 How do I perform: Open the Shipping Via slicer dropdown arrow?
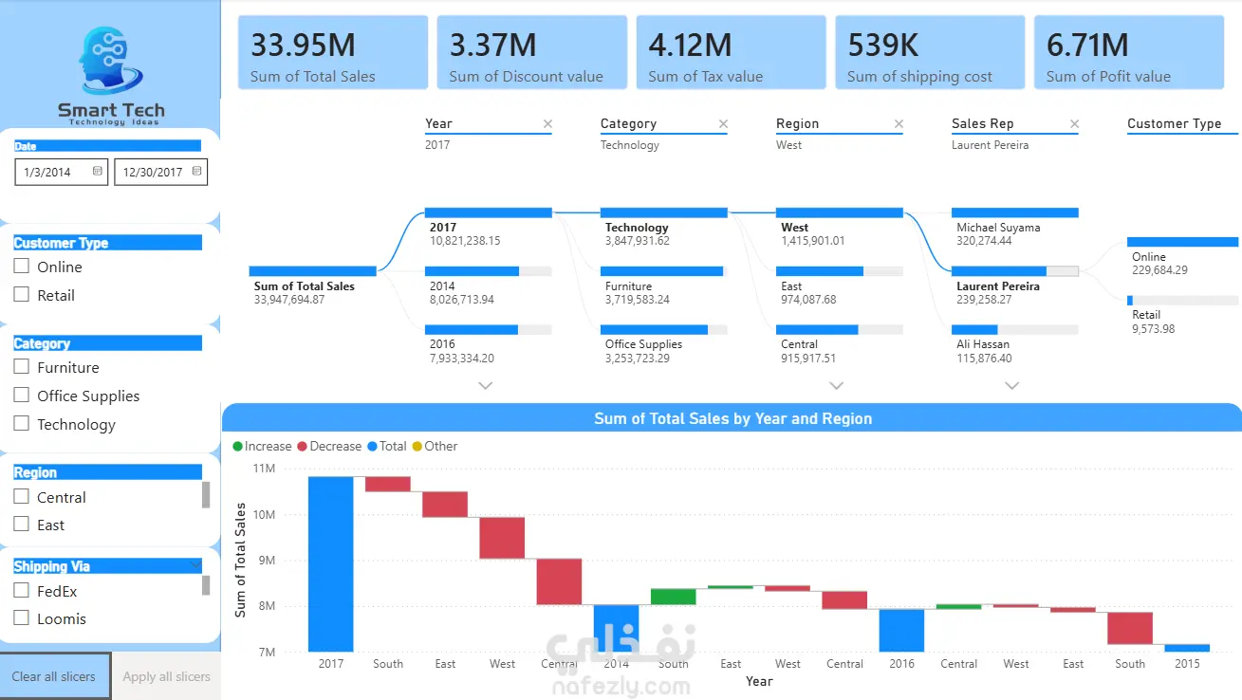pos(195,565)
